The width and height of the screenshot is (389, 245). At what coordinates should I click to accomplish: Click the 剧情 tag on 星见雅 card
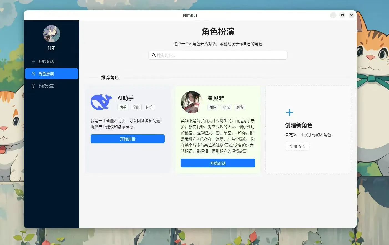pyautogui.click(x=240, y=107)
